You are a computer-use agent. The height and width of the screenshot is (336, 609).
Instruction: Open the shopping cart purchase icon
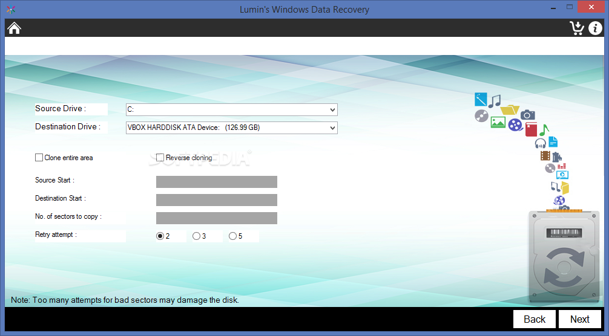pyautogui.click(x=577, y=28)
